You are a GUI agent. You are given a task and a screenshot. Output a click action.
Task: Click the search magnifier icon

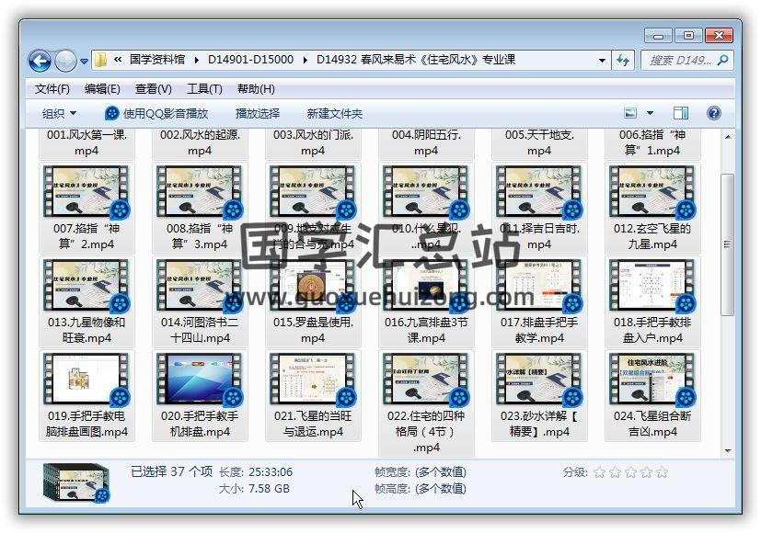(722, 60)
